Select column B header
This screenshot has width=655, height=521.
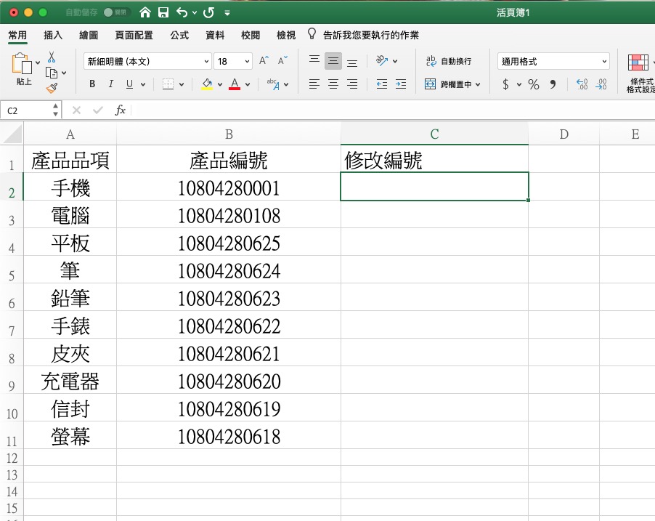click(229, 134)
